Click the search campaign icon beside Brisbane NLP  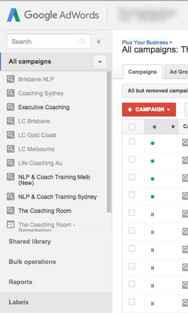(11, 79)
